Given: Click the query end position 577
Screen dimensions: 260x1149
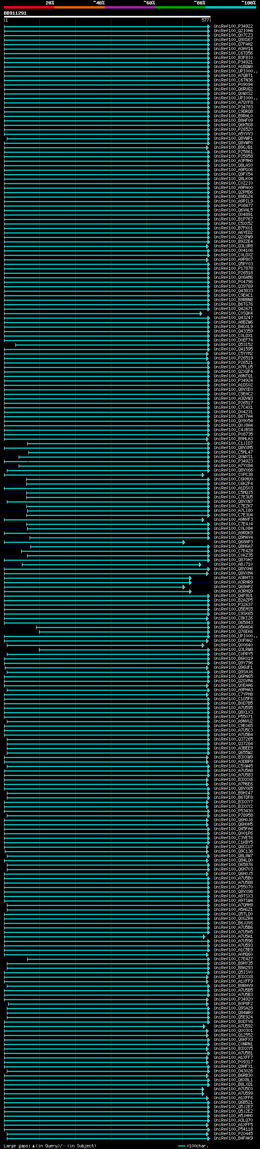Looking at the screenshot, I should point(205,20).
